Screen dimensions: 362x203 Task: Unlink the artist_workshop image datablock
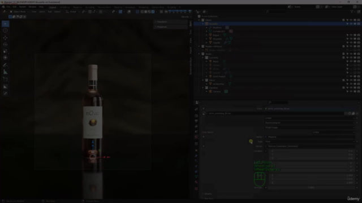(357, 113)
